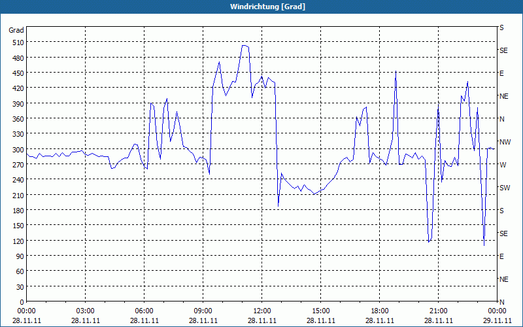
Task: Click the 28.11.11 date under 18:00
Action: pyautogui.click(x=380, y=320)
